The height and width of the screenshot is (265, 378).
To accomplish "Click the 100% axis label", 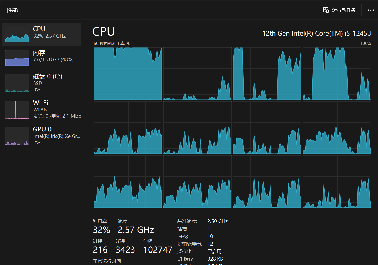I will 366,43.
